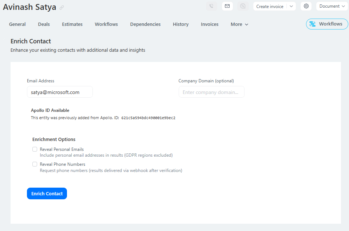Expand the More tab menu

pyautogui.click(x=239, y=24)
